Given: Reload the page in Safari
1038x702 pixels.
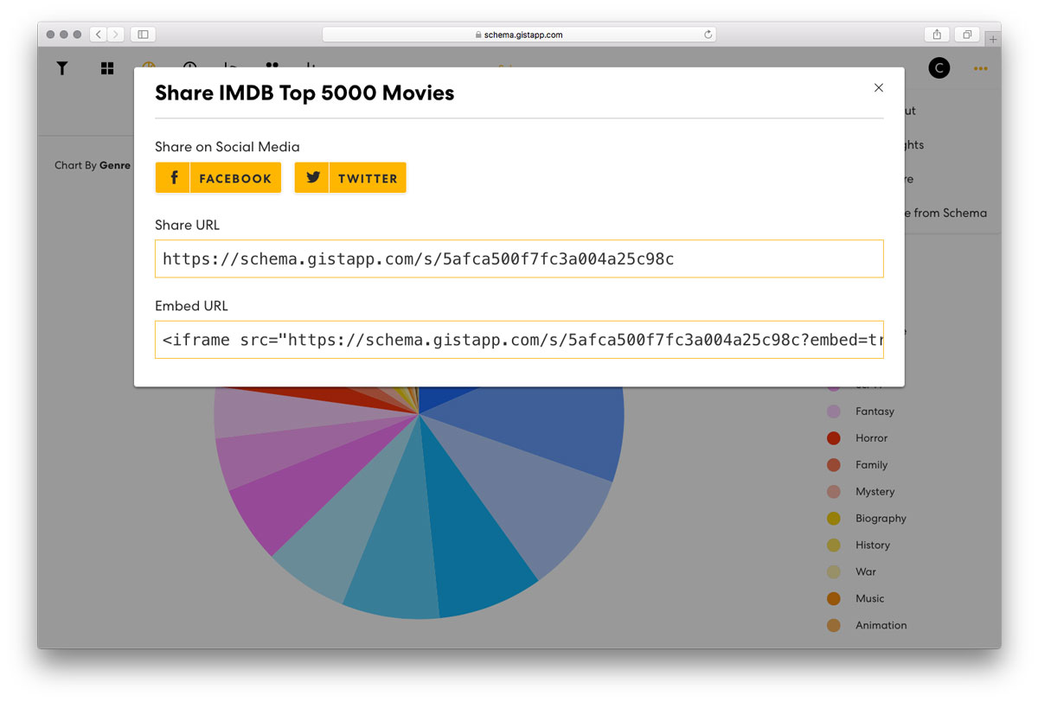Looking at the screenshot, I should coord(708,35).
